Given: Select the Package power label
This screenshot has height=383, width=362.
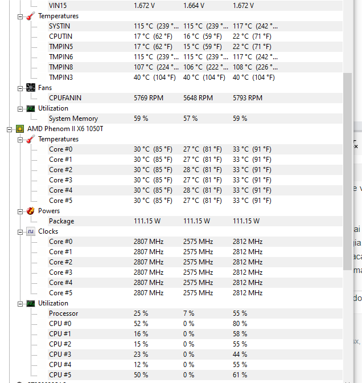Looking at the screenshot, I should [61, 221].
